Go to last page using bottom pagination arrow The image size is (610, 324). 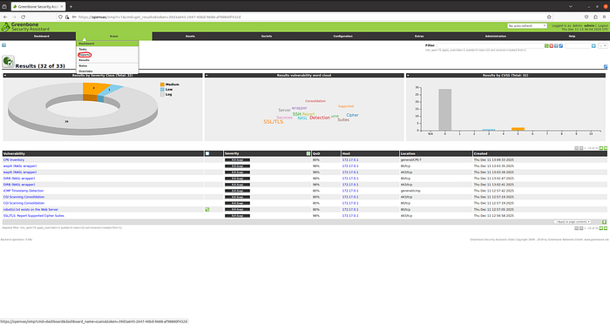pyautogui.click(x=606, y=228)
